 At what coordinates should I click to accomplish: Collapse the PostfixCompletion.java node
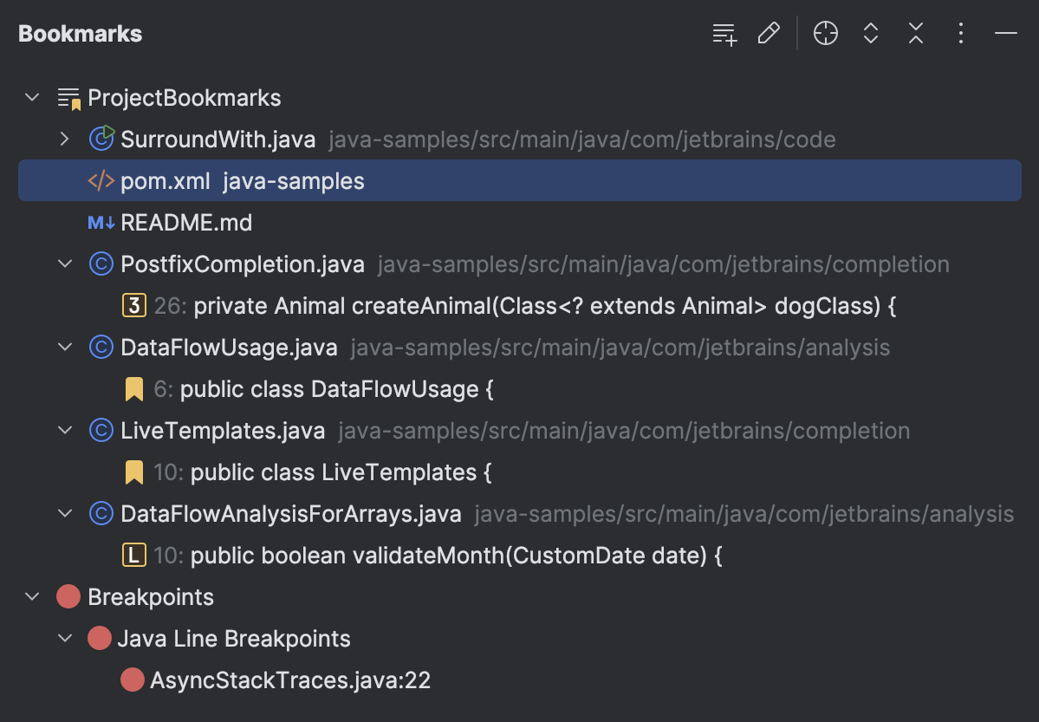[x=65, y=263]
